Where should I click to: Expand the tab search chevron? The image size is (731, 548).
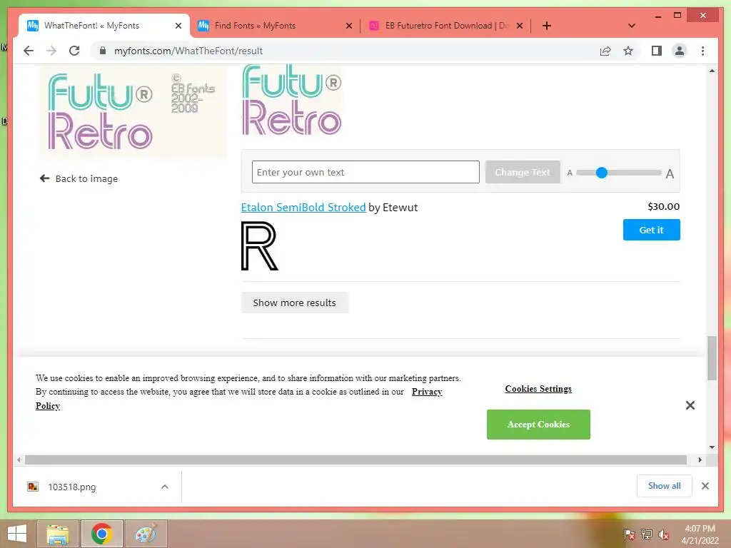[632, 26]
